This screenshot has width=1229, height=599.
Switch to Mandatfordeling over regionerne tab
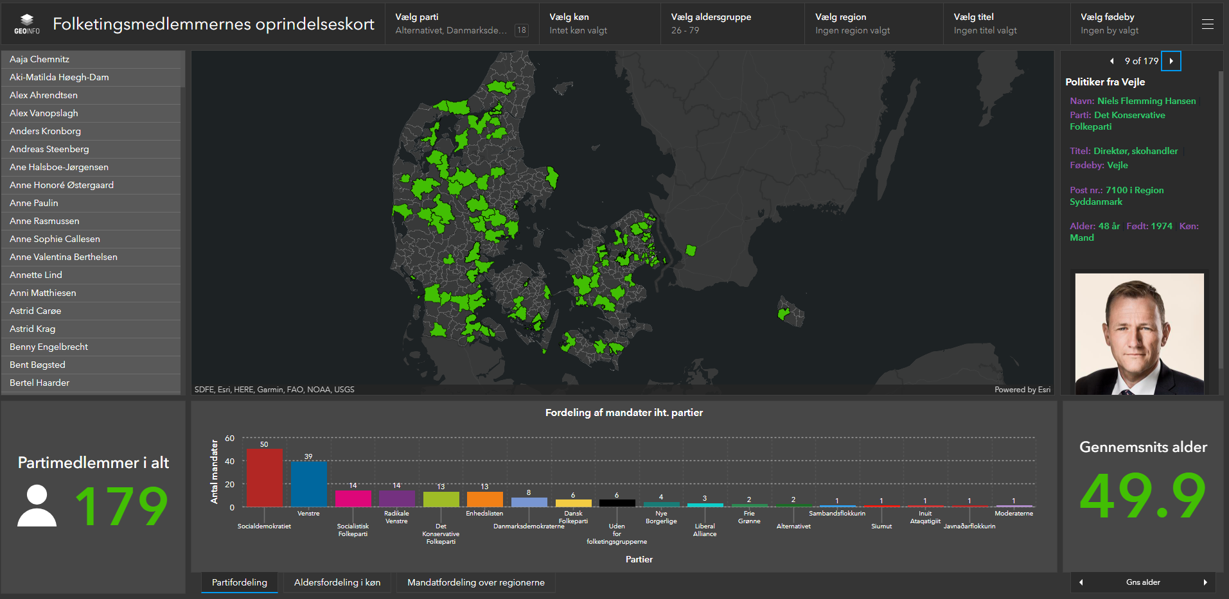point(475,582)
